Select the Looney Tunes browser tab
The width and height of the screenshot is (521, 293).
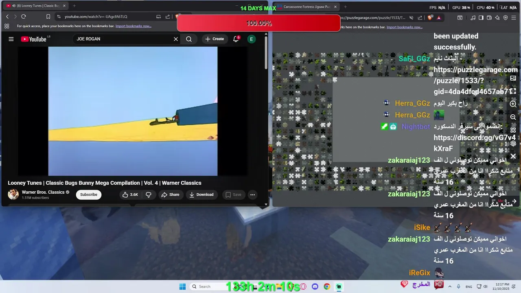(36, 6)
